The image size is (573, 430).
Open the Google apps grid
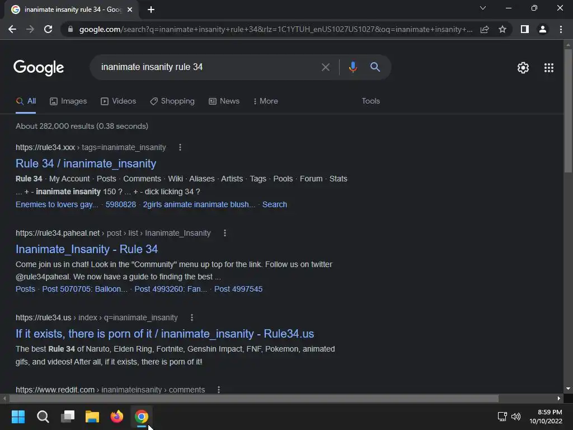[549, 68]
